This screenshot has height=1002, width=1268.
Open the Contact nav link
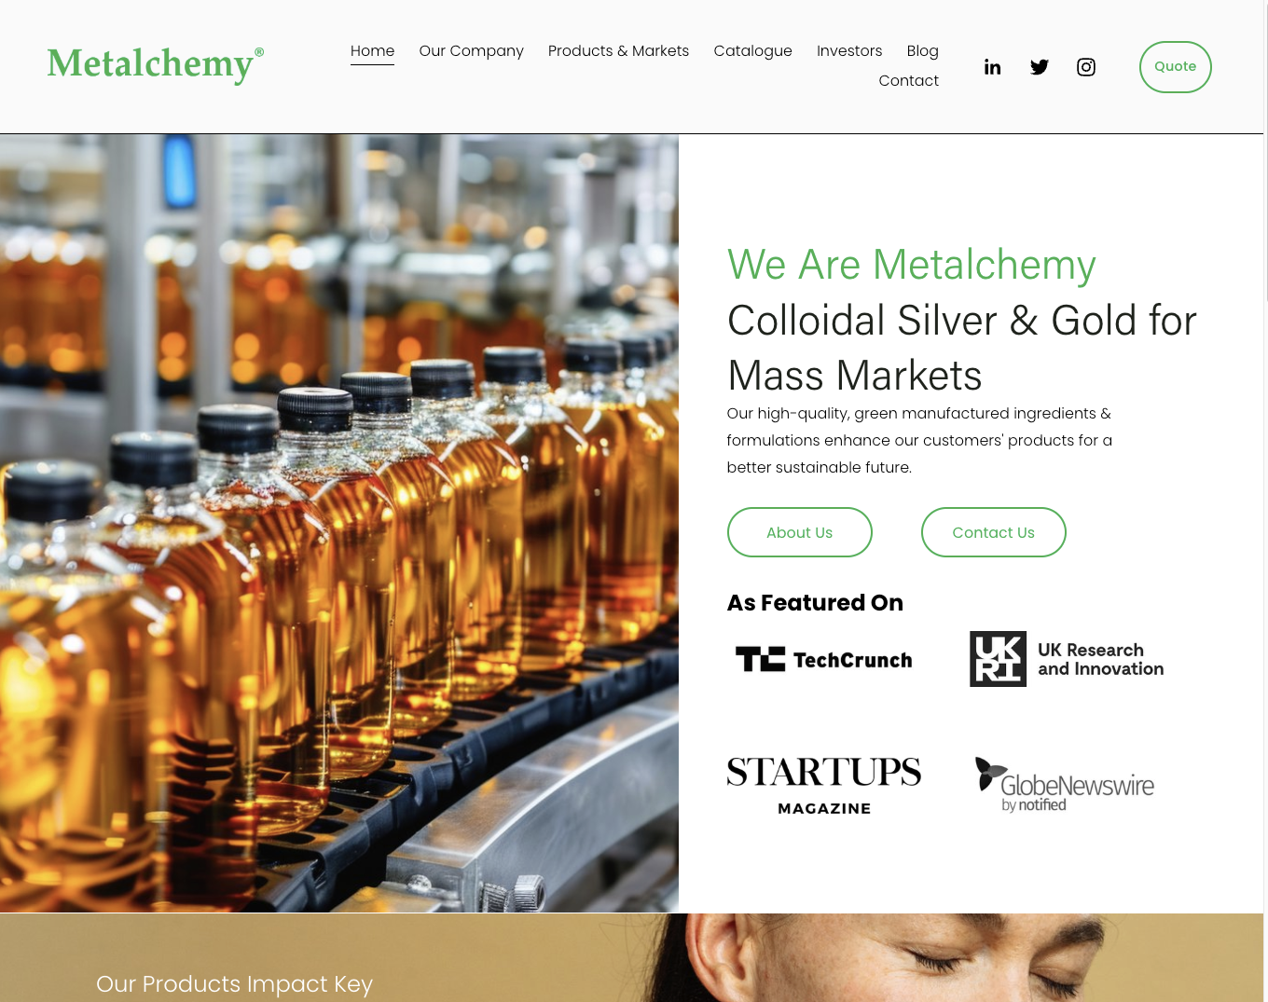tap(908, 81)
